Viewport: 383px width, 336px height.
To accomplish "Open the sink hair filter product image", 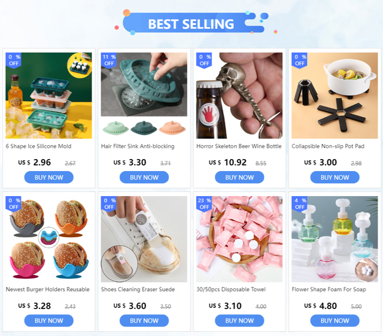I will point(144,96).
